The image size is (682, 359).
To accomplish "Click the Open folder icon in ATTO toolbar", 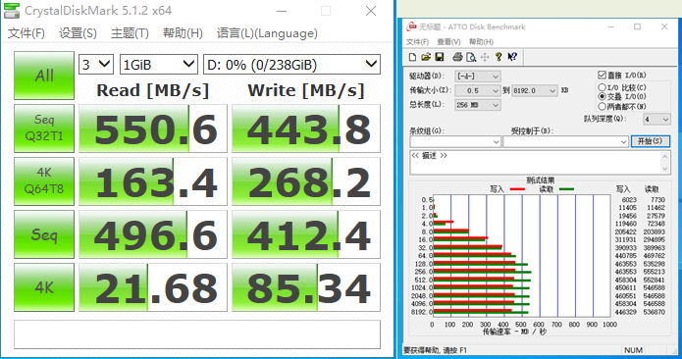I will click(426, 57).
